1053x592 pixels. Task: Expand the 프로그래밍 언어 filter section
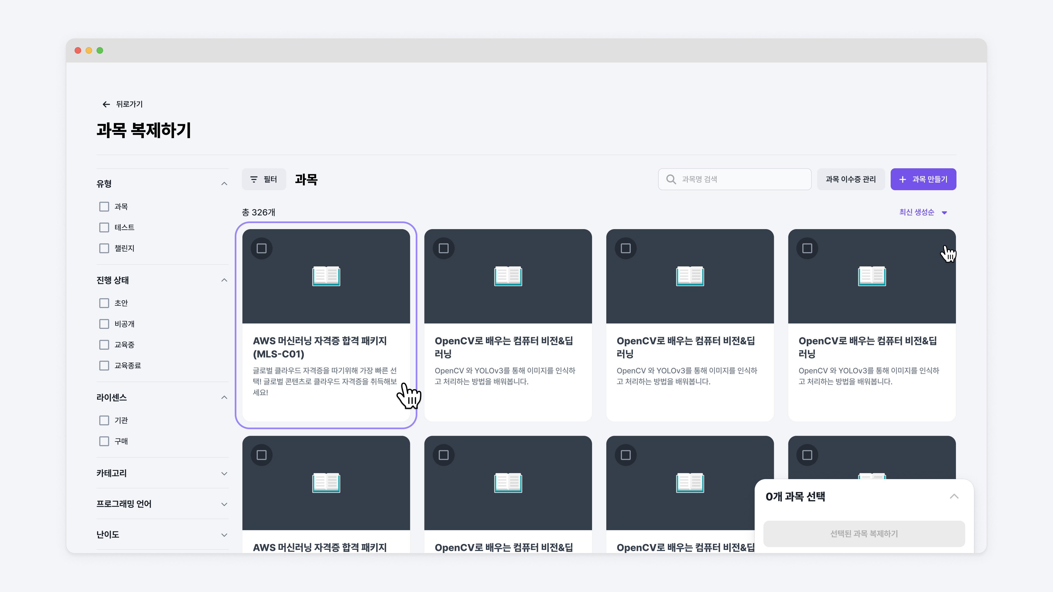(224, 504)
